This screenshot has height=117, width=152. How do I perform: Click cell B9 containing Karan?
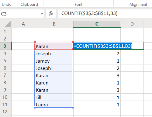(54, 90)
